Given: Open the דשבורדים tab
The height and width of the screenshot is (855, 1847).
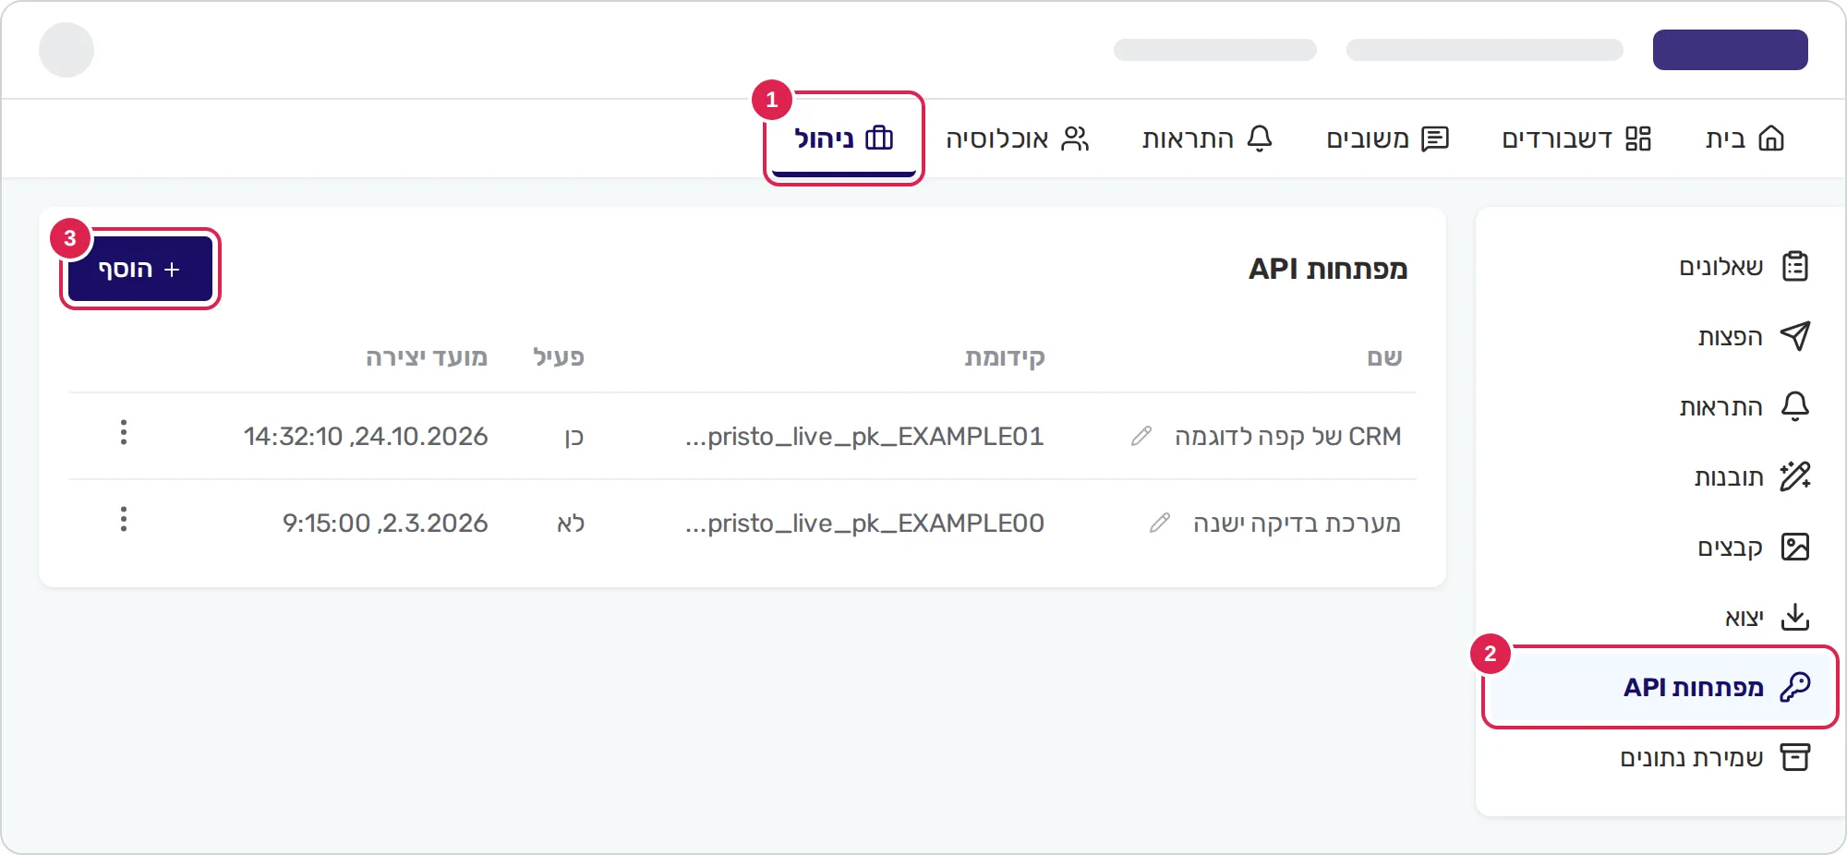Looking at the screenshot, I should [1576, 138].
